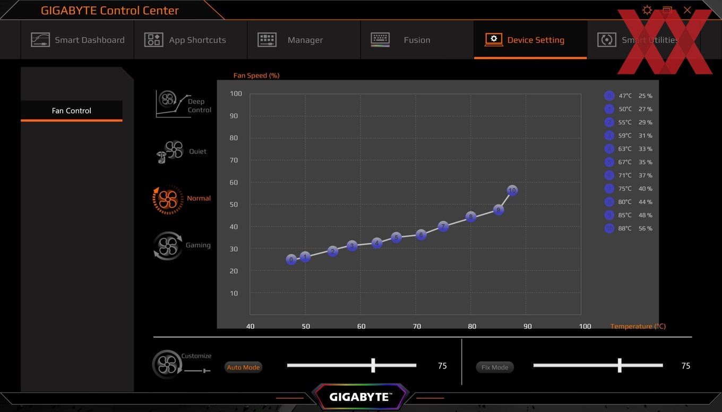
Task: Click legend dot for 67°C 35%
Action: click(609, 162)
